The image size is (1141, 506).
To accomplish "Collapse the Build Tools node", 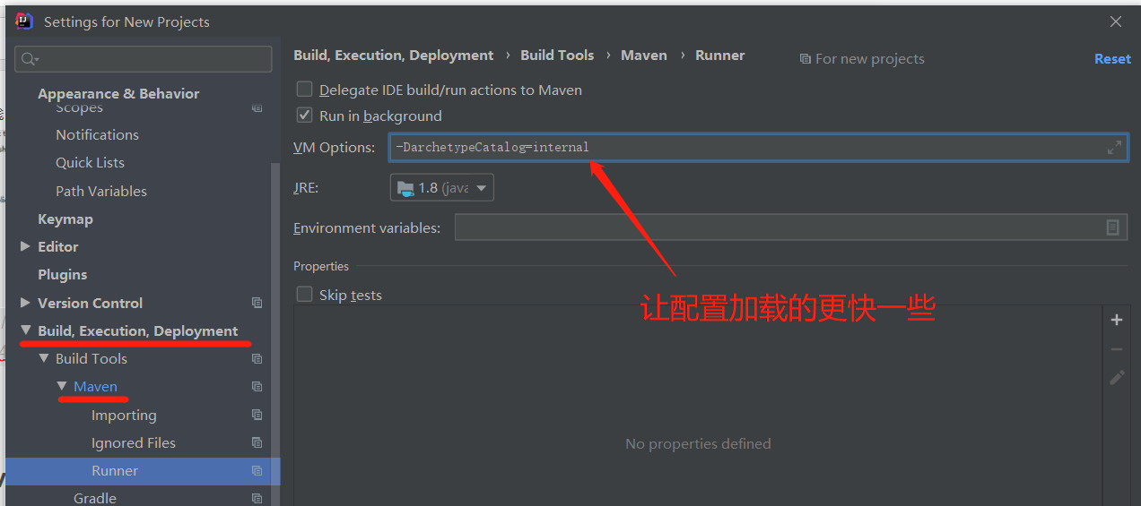I will pos(43,358).
